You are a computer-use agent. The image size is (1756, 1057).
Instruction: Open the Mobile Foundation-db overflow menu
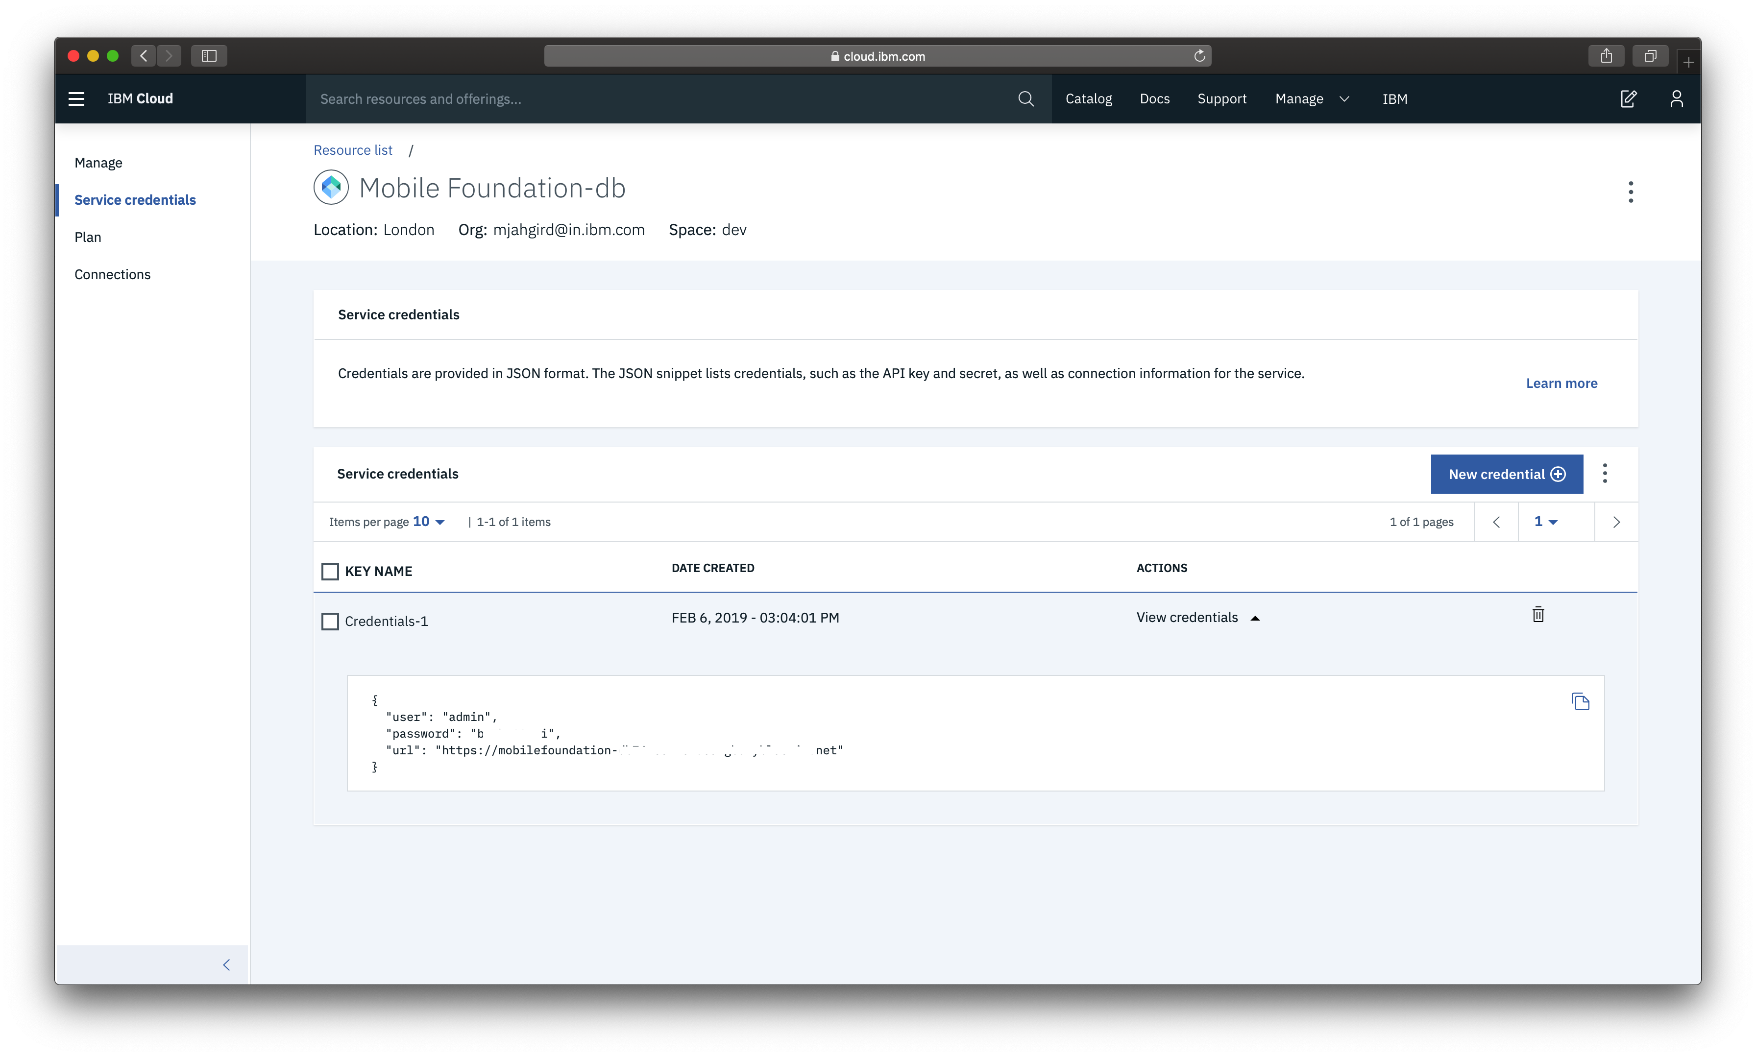coord(1631,192)
